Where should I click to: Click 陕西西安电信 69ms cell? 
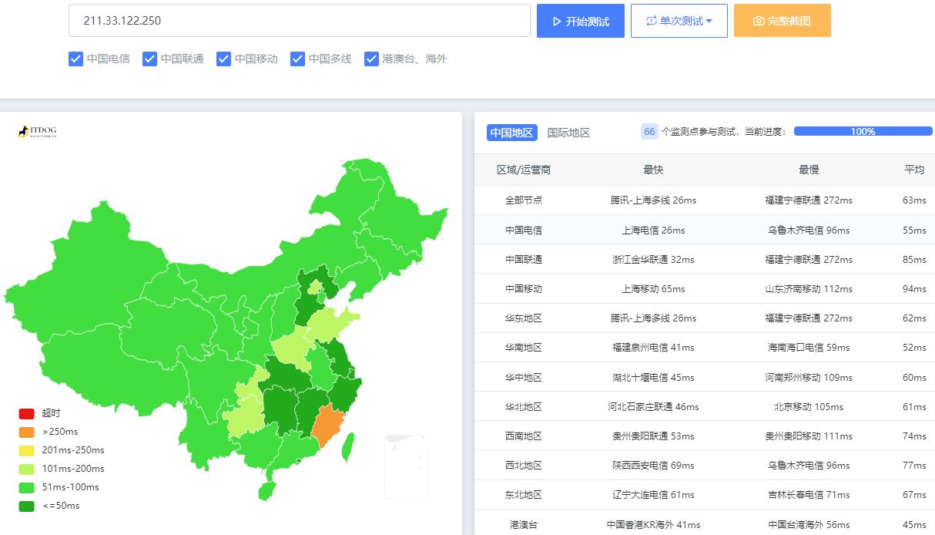pos(653,465)
